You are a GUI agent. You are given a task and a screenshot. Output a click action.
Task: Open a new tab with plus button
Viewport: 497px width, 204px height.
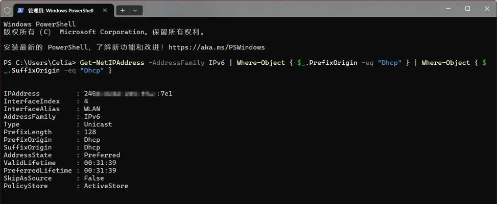click(x=123, y=10)
